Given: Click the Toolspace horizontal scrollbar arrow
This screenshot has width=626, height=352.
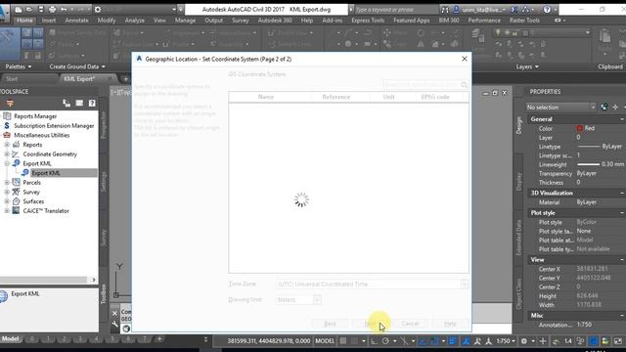Looking at the screenshot, I should pyautogui.click(x=94, y=280).
